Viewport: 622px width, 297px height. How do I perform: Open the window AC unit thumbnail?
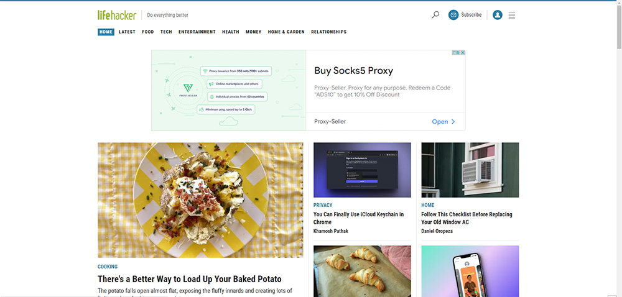coord(470,170)
